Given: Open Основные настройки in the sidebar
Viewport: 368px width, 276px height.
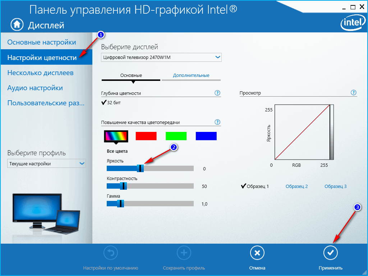Looking at the screenshot, I should pos(42,42).
